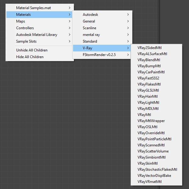This screenshot has height=189, width=189.
Task: Click the arrow beside General category
Action: (128, 21)
